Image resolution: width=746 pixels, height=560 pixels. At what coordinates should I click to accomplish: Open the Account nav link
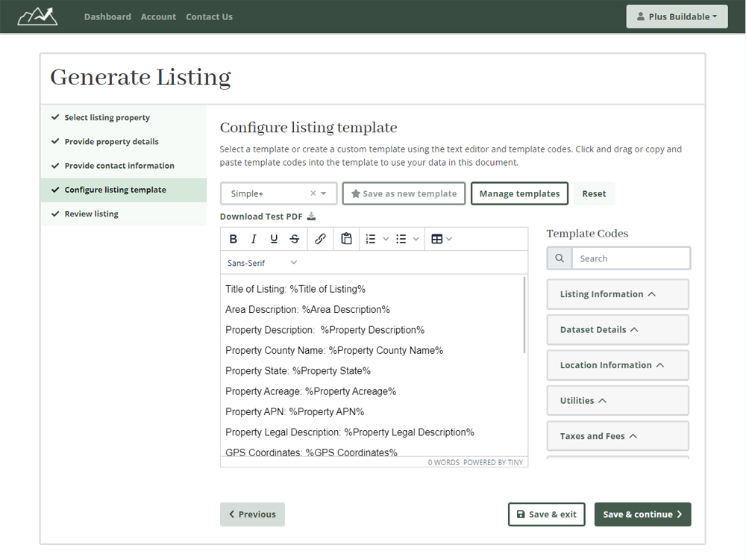[x=158, y=16]
